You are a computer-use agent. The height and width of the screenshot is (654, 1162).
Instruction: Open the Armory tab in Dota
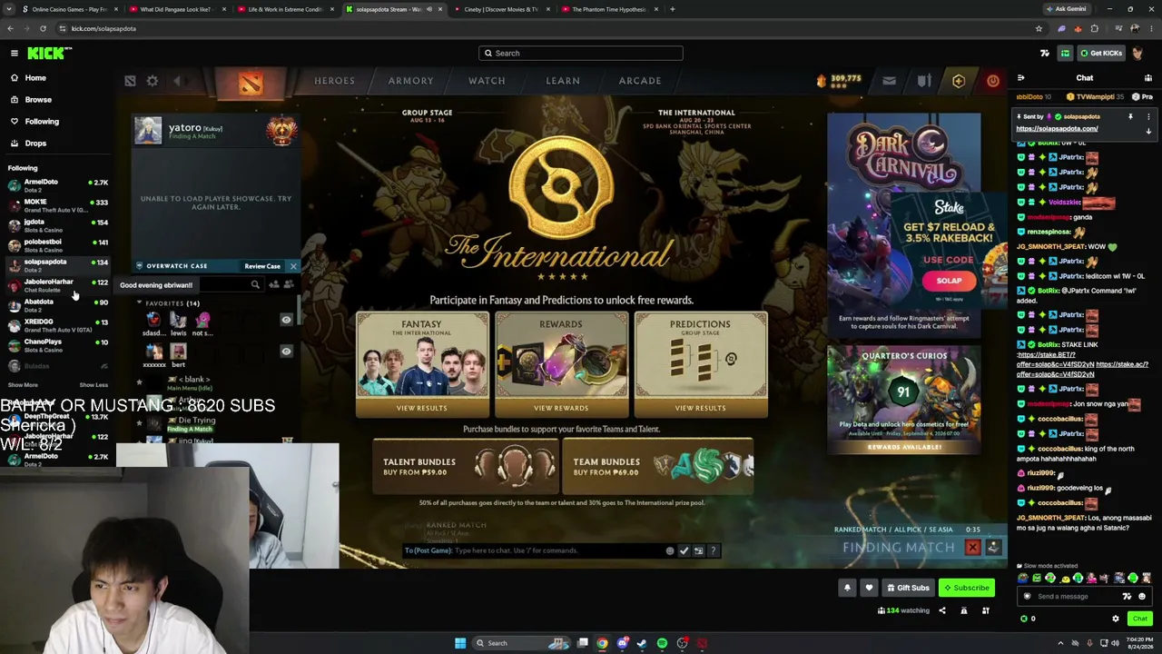[x=410, y=81]
